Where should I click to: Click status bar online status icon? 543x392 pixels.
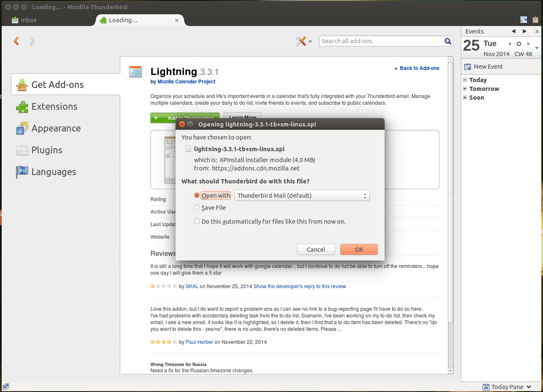pos(6,387)
